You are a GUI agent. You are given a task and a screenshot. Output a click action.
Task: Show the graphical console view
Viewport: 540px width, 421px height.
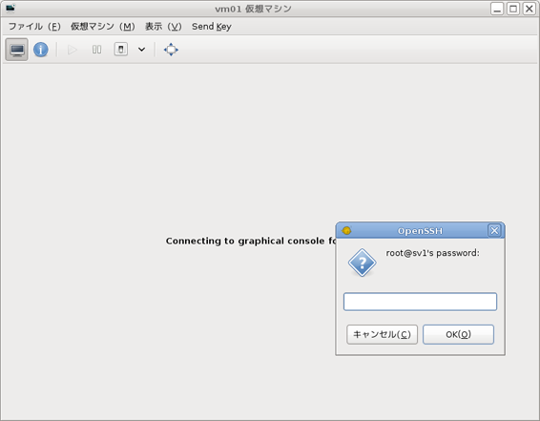[x=16, y=50]
